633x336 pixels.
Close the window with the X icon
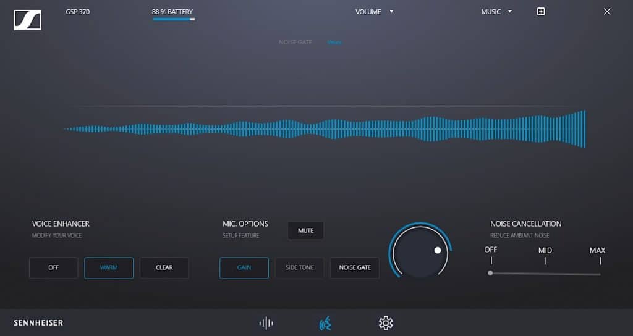607,12
